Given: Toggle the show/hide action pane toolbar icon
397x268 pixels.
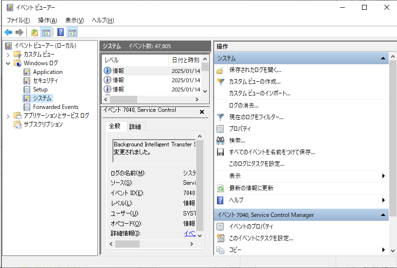Looking at the screenshot, I should pyautogui.click(x=72, y=33).
